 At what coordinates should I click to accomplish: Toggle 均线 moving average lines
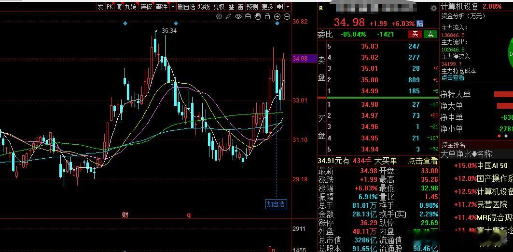click(204, 7)
